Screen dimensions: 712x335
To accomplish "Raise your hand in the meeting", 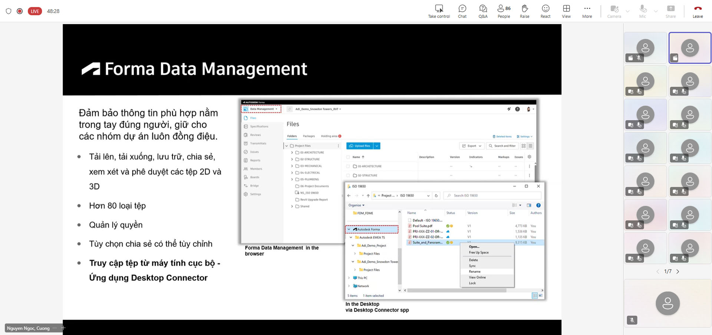I will tap(524, 11).
